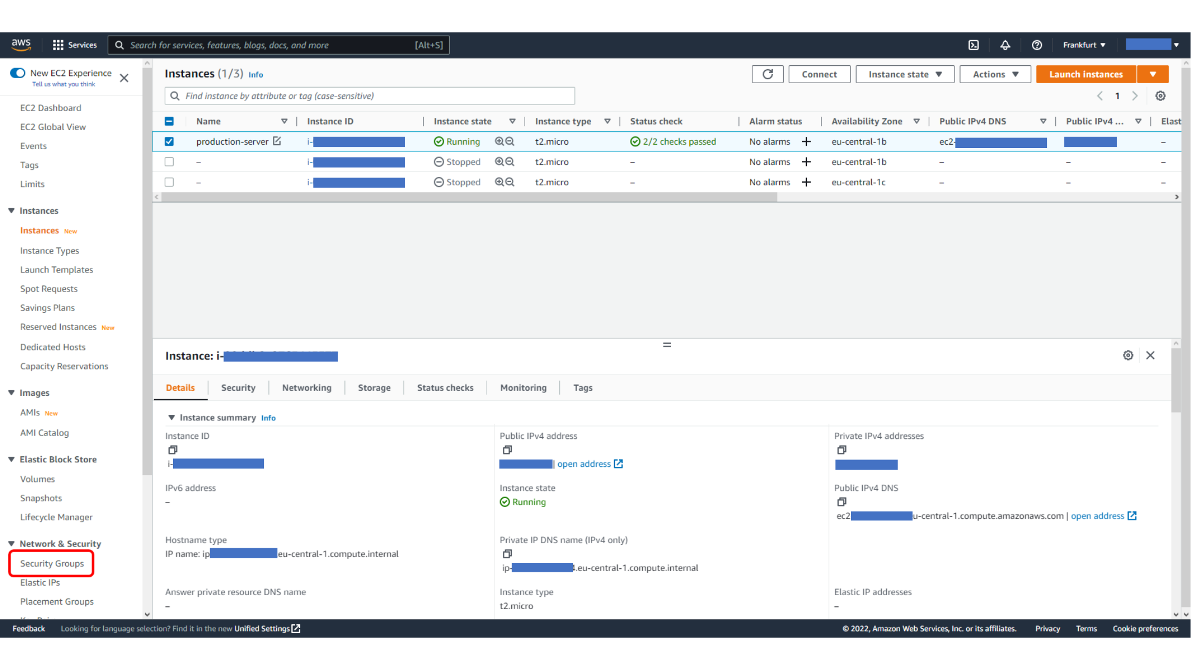Sort by the Name column

[284, 121]
